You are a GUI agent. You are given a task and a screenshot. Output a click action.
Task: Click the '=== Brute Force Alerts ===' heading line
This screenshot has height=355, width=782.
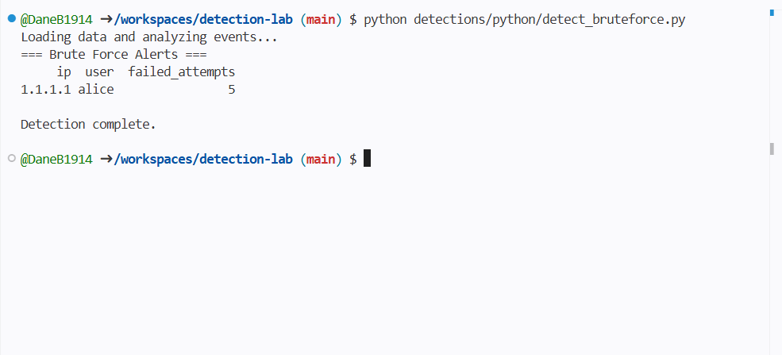click(114, 54)
